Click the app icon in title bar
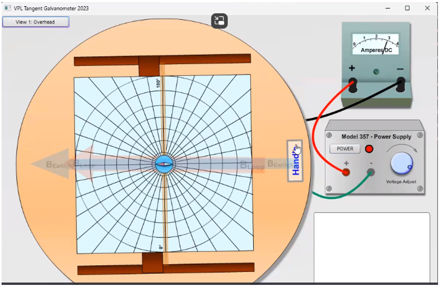This screenshot has height=288, width=440. click(7, 8)
